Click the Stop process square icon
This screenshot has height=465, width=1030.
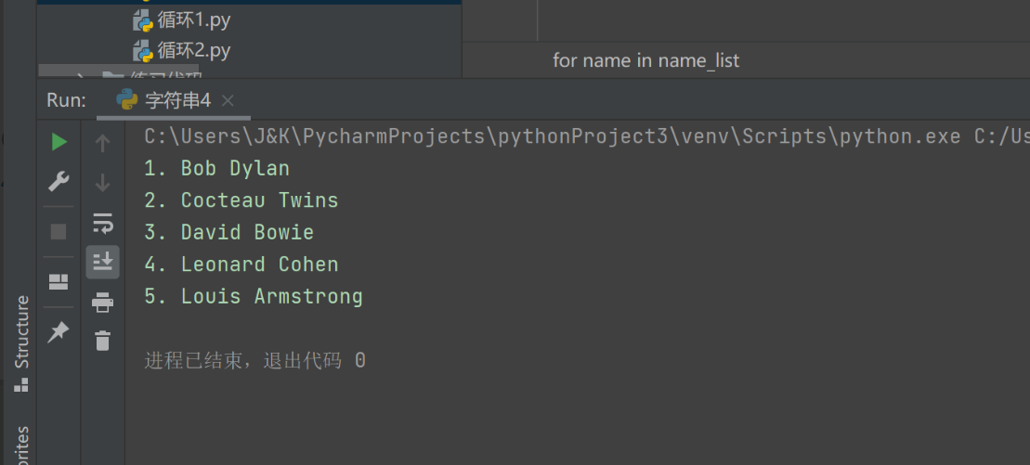tap(59, 231)
